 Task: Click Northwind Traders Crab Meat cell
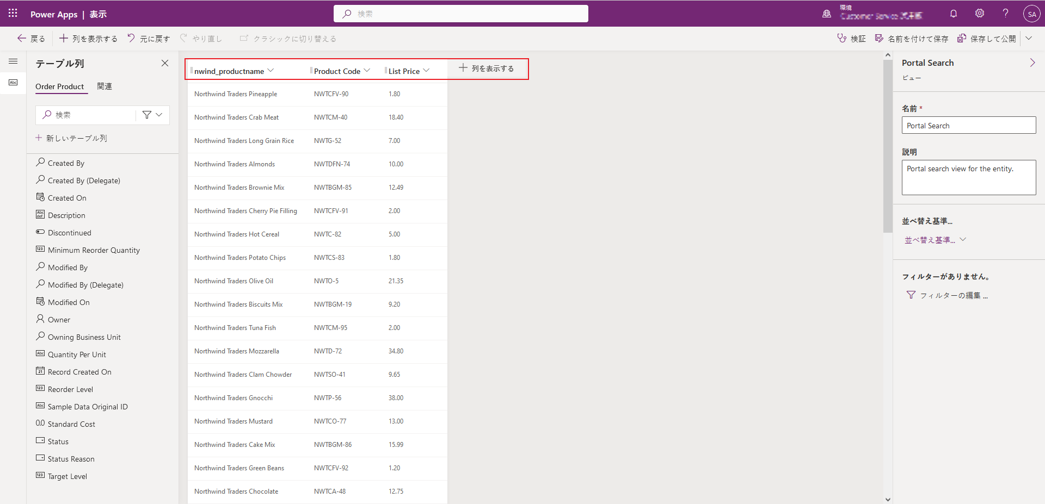click(236, 117)
